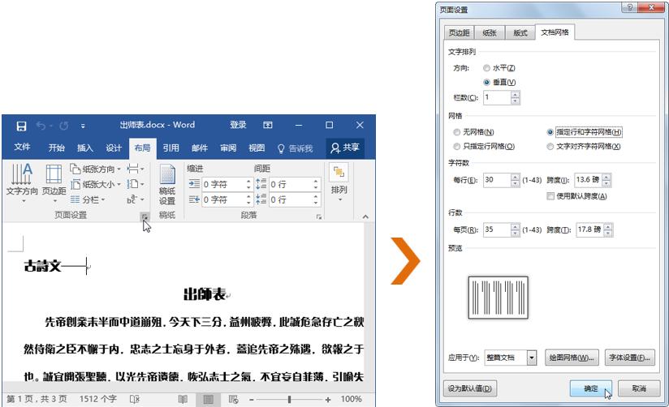
Task: Open ribbon display options icon in title bar
Action: 267,125
